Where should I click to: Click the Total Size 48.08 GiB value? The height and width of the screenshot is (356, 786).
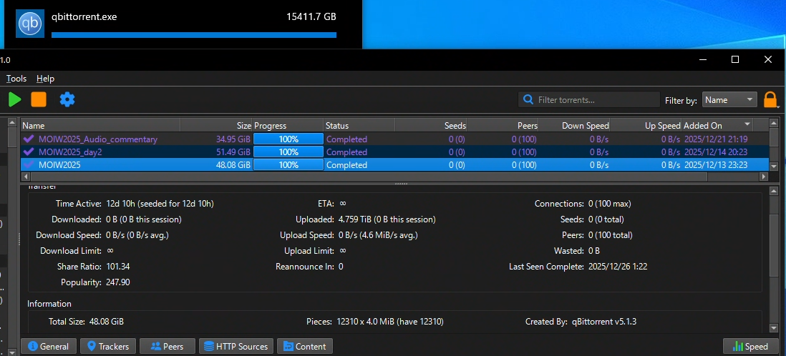106,322
